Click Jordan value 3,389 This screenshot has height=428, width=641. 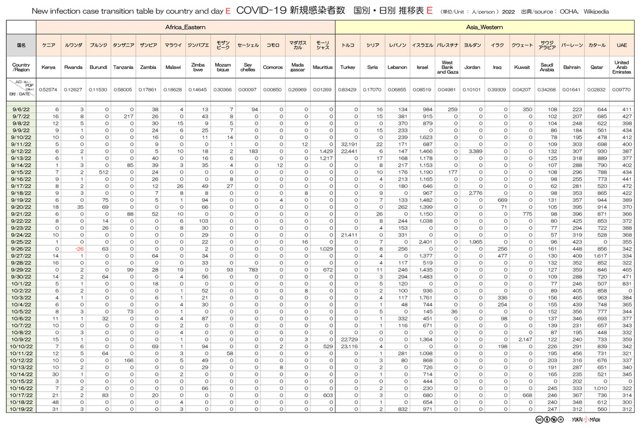pyautogui.click(x=475, y=152)
